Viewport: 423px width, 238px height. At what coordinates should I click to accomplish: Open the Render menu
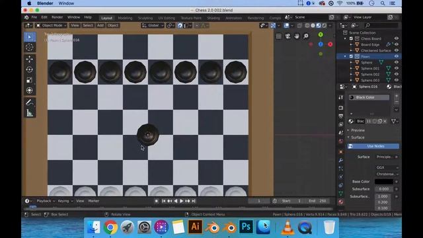pos(58,17)
